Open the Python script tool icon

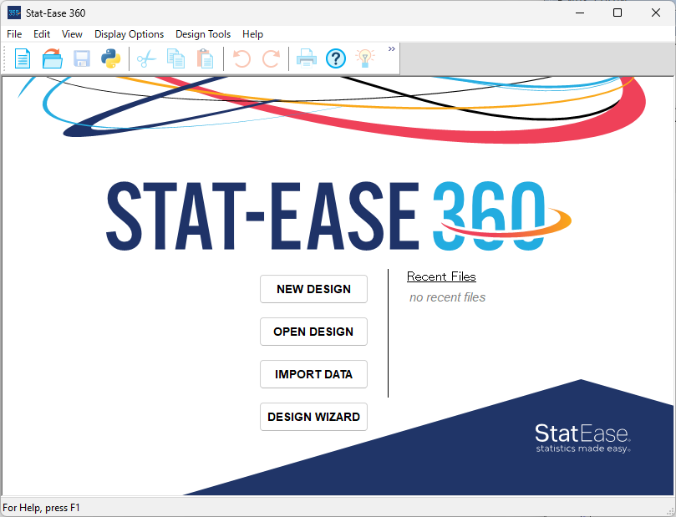click(x=110, y=58)
